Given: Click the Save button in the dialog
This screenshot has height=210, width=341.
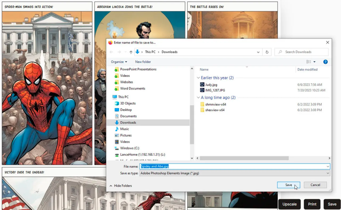Looking at the screenshot, I should click(288, 185).
